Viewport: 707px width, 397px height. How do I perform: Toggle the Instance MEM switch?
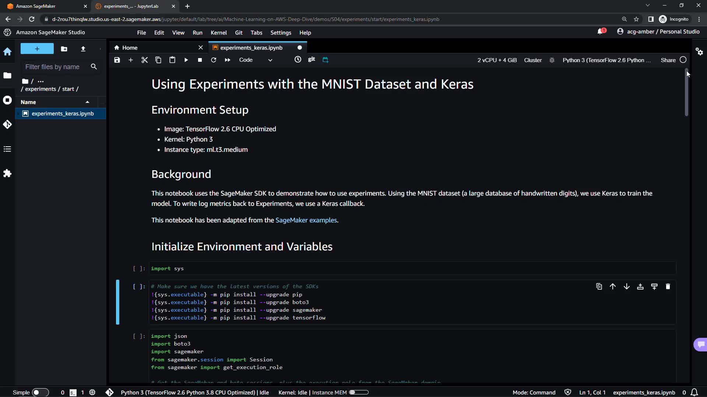click(359, 392)
